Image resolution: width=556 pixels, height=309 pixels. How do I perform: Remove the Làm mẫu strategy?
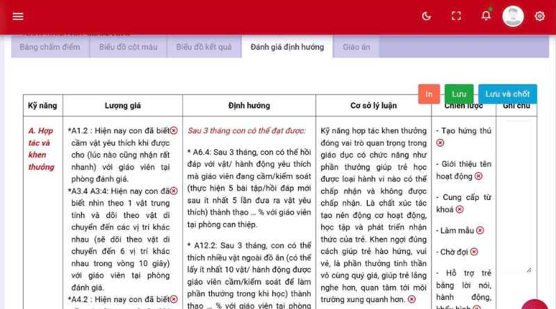pos(480,231)
